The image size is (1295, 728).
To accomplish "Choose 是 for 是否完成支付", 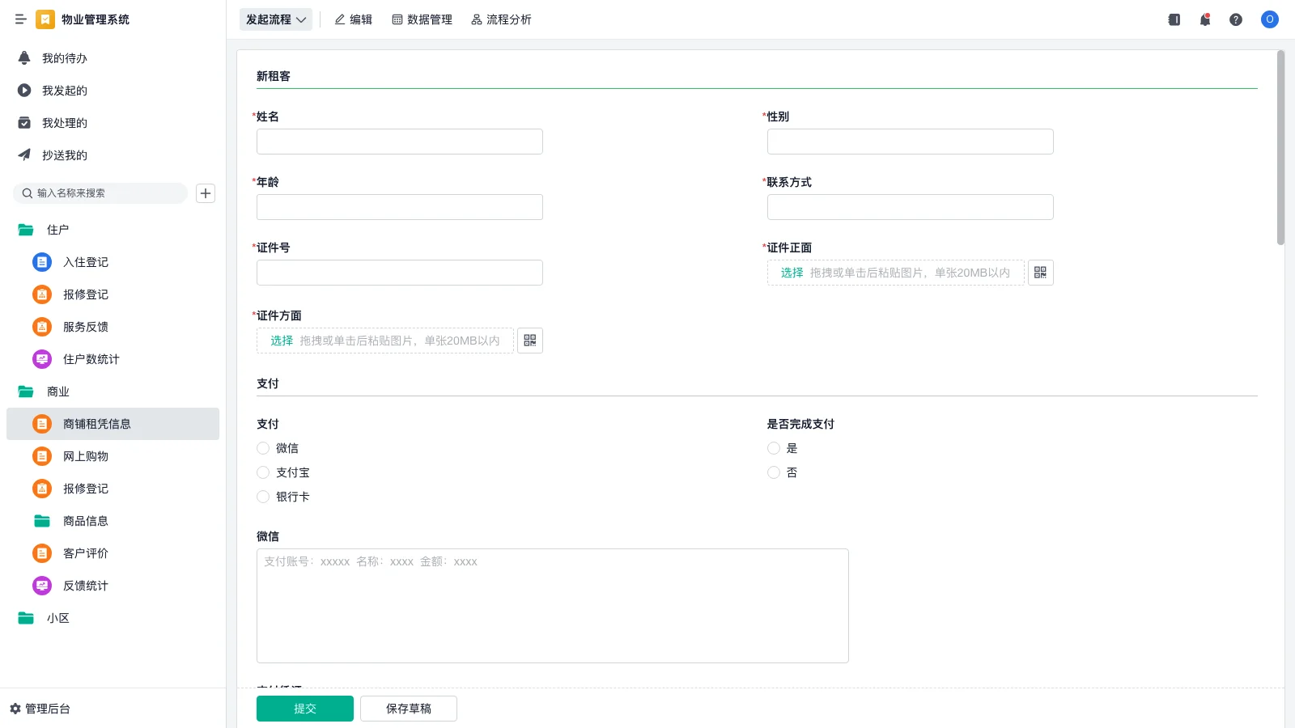I will [774, 448].
